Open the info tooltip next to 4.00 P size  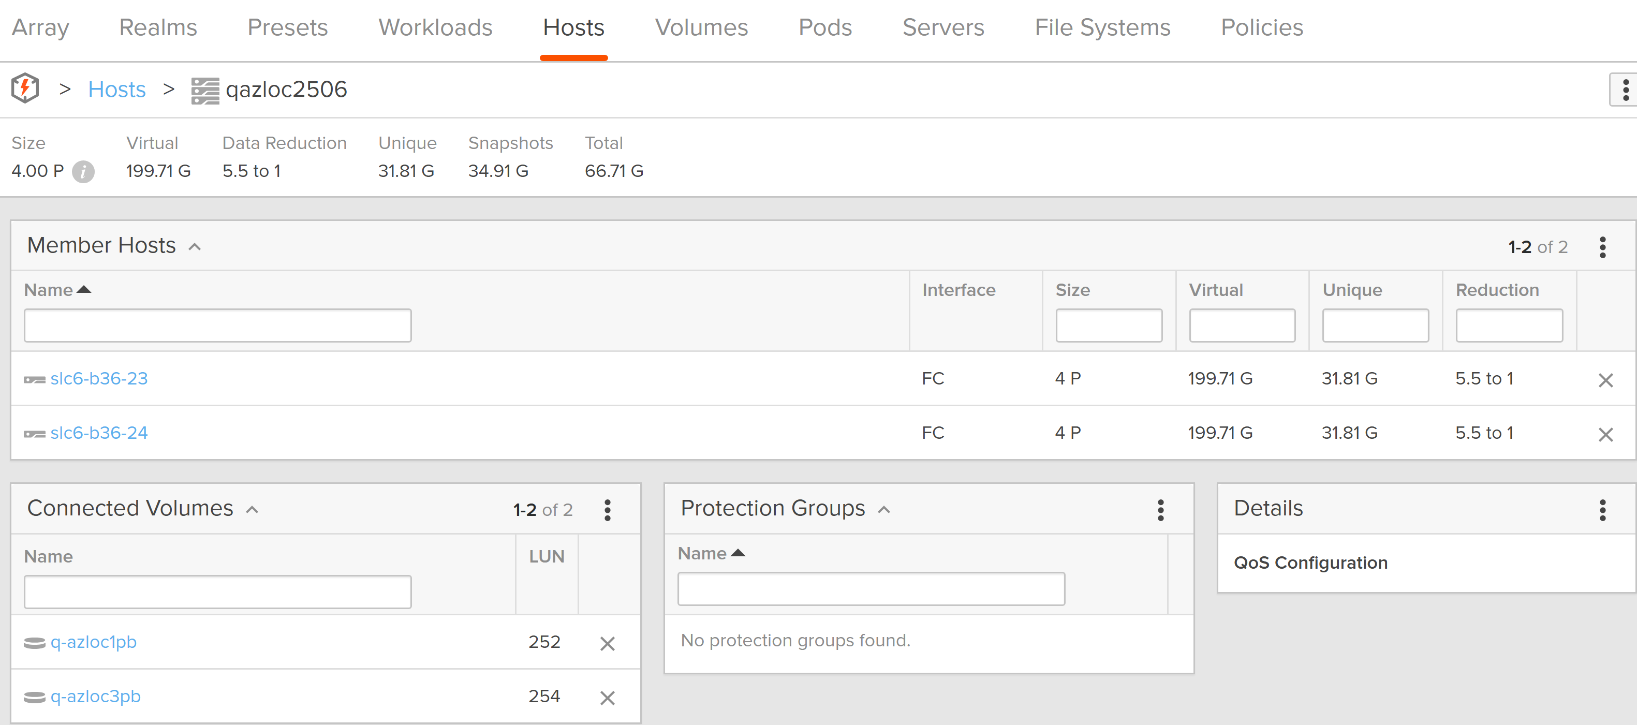(83, 171)
